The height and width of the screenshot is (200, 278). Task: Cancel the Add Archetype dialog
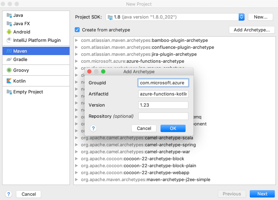[x=144, y=128]
